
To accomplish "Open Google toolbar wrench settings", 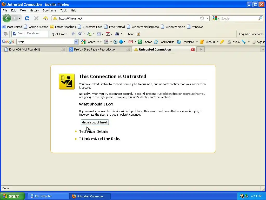I will [244, 42].
